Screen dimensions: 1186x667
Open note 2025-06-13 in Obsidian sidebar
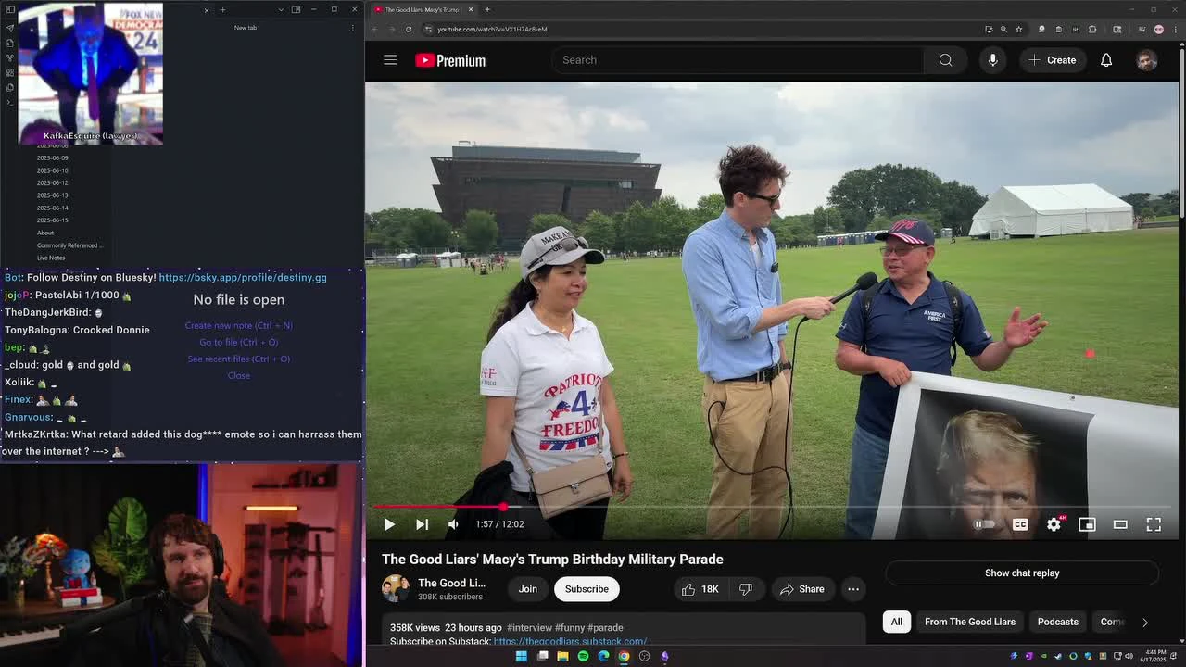pos(53,195)
